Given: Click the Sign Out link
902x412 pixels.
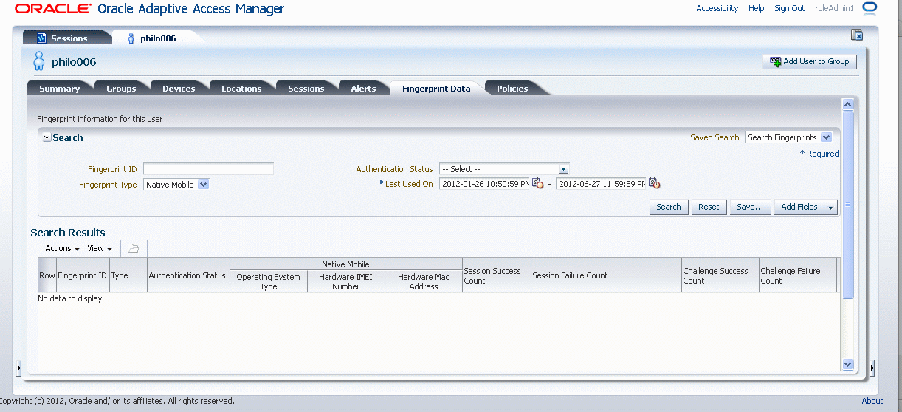Looking at the screenshot, I should tap(790, 8).
